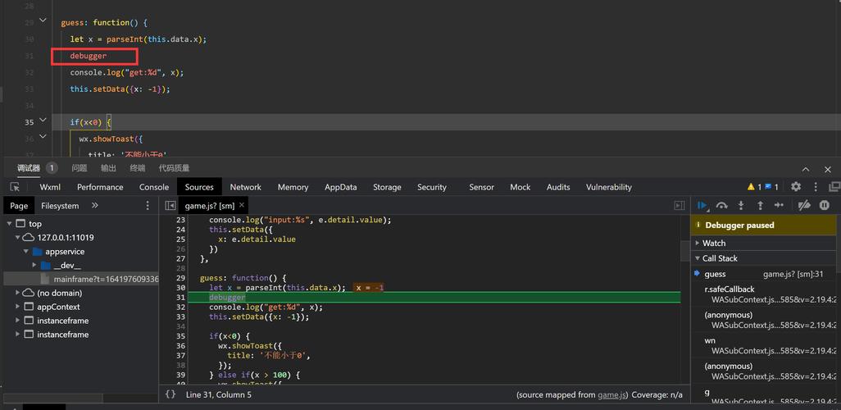Click the navigator horizontal scrollbar

point(52,399)
